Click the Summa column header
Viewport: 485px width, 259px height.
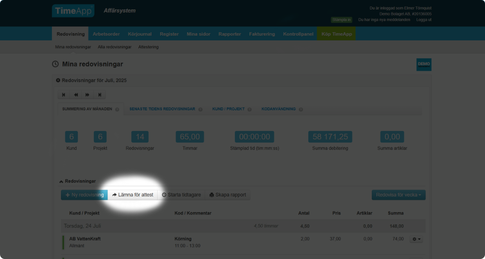[395, 213]
